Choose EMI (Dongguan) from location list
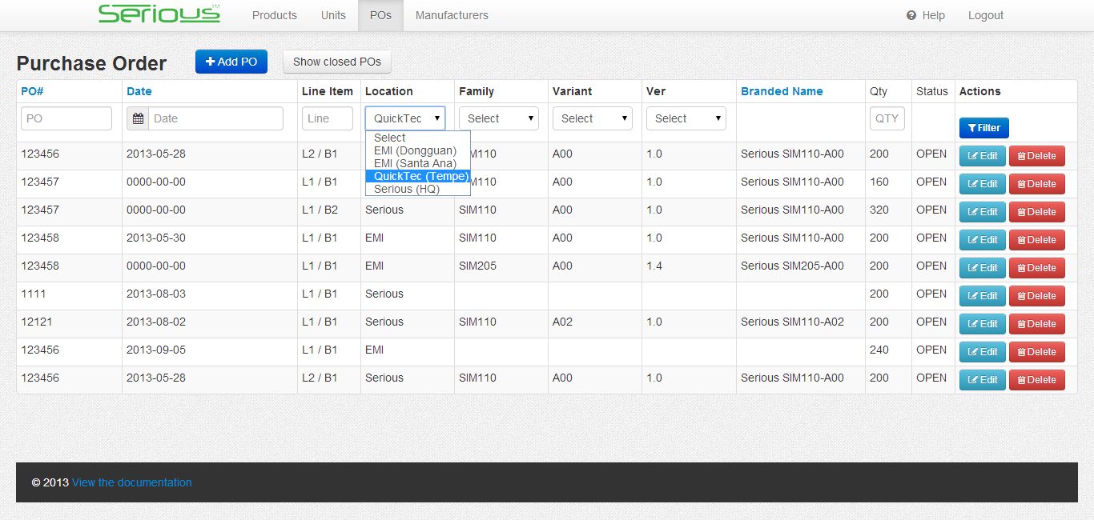This screenshot has width=1094, height=520. 415,150
